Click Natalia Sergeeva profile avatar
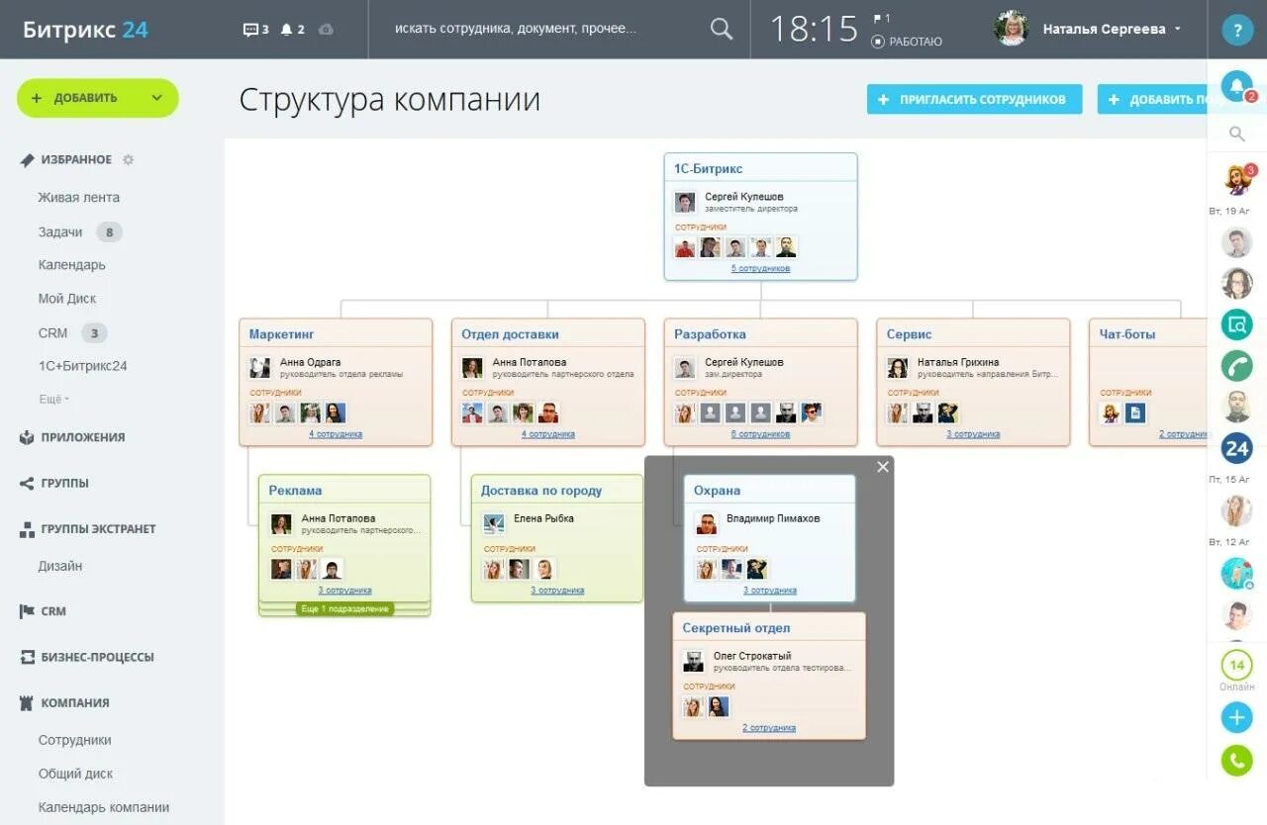The width and height of the screenshot is (1267, 825). [1011, 29]
